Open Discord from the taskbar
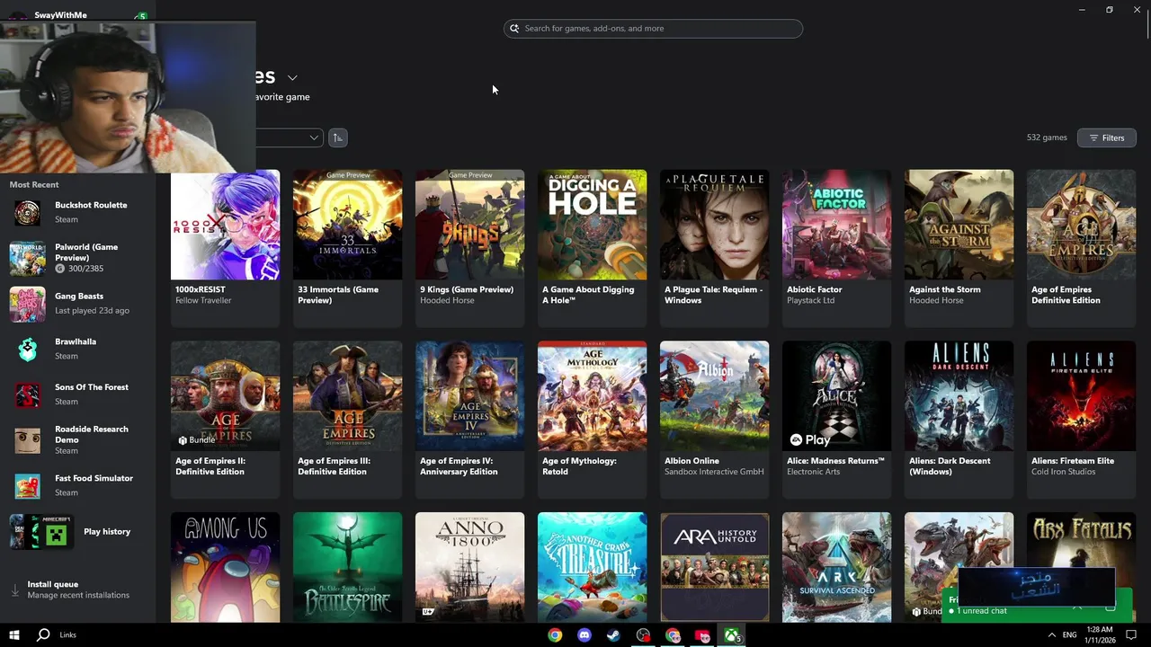Image resolution: width=1151 pixels, height=647 pixels. coord(584,635)
